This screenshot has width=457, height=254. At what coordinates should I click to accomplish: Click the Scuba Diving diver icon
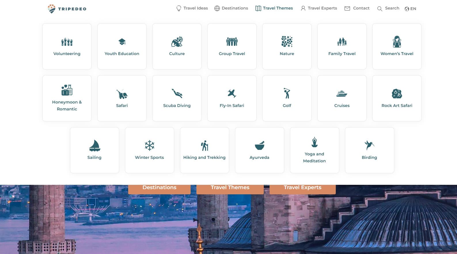coord(177,93)
